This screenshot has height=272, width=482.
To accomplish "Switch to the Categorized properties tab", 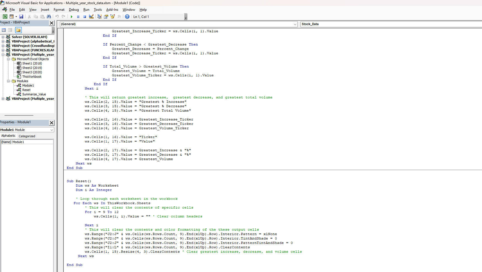I will tap(27, 136).
